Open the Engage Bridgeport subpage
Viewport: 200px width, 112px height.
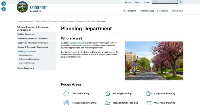tap(26, 55)
